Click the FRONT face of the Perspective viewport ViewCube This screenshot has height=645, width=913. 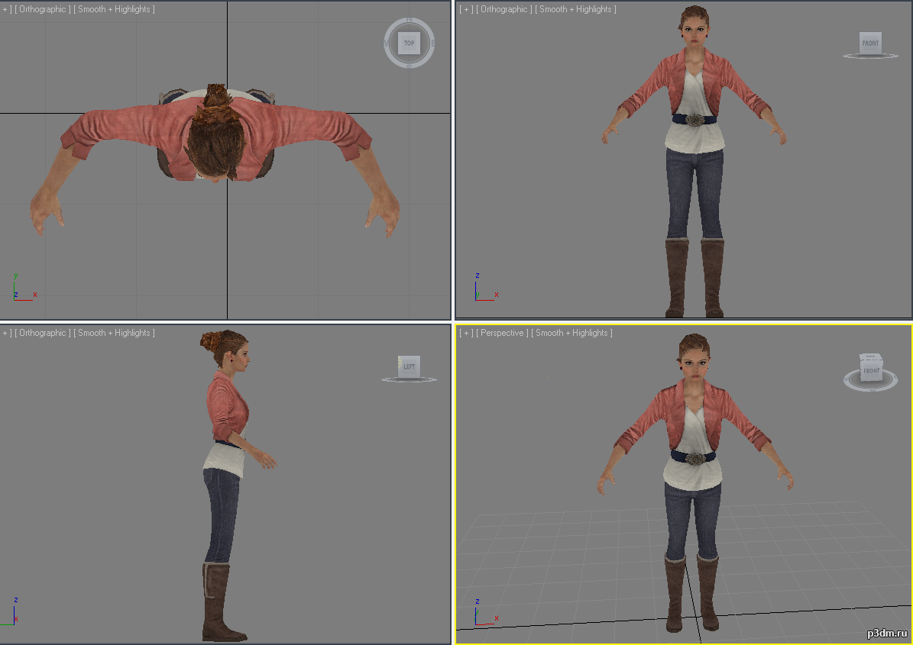tap(871, 372)
